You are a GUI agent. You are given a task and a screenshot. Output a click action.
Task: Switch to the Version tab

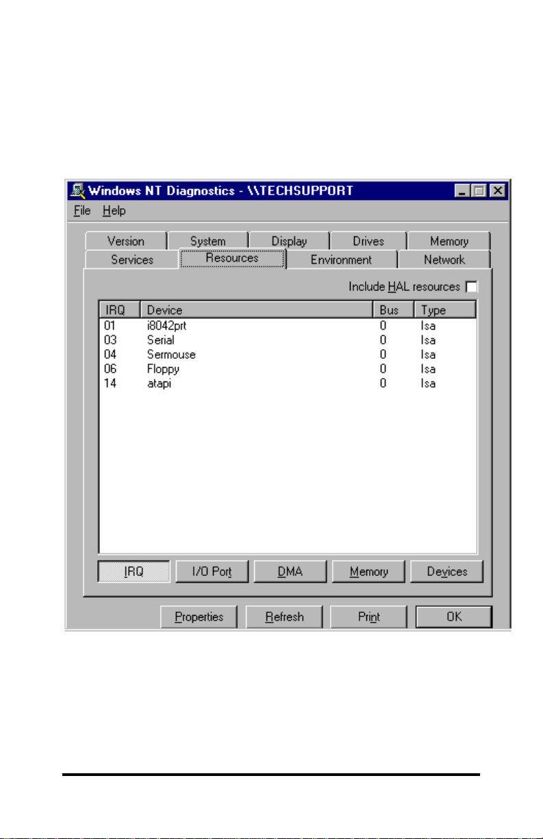126,241
